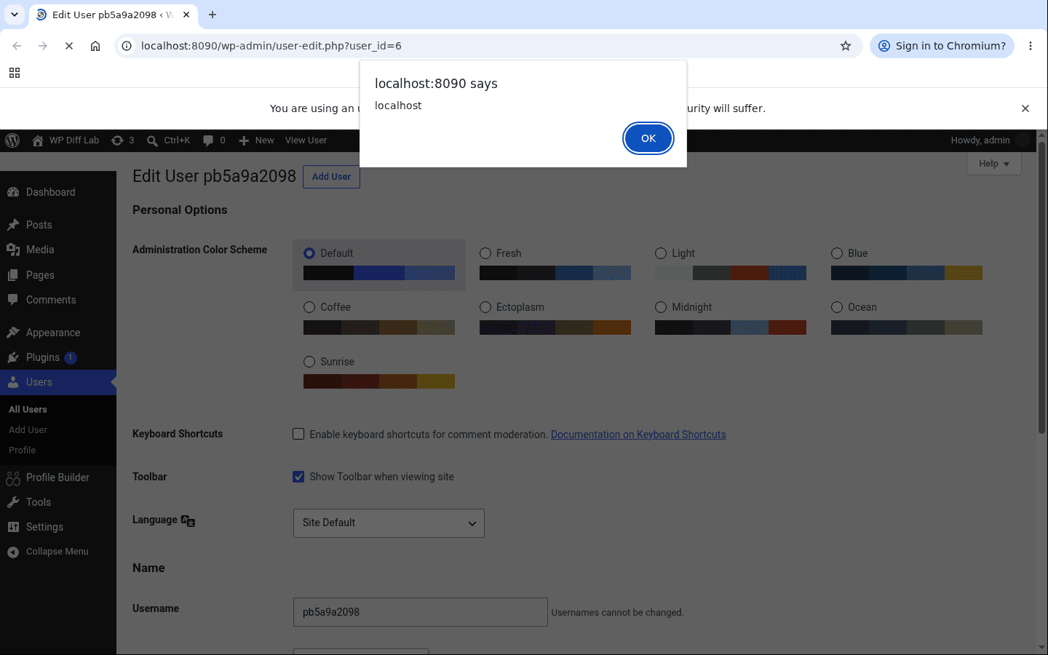Select the Blue color scheme radio
The width and height of the screenshot is (1048, 655).
tap(837, 253)
